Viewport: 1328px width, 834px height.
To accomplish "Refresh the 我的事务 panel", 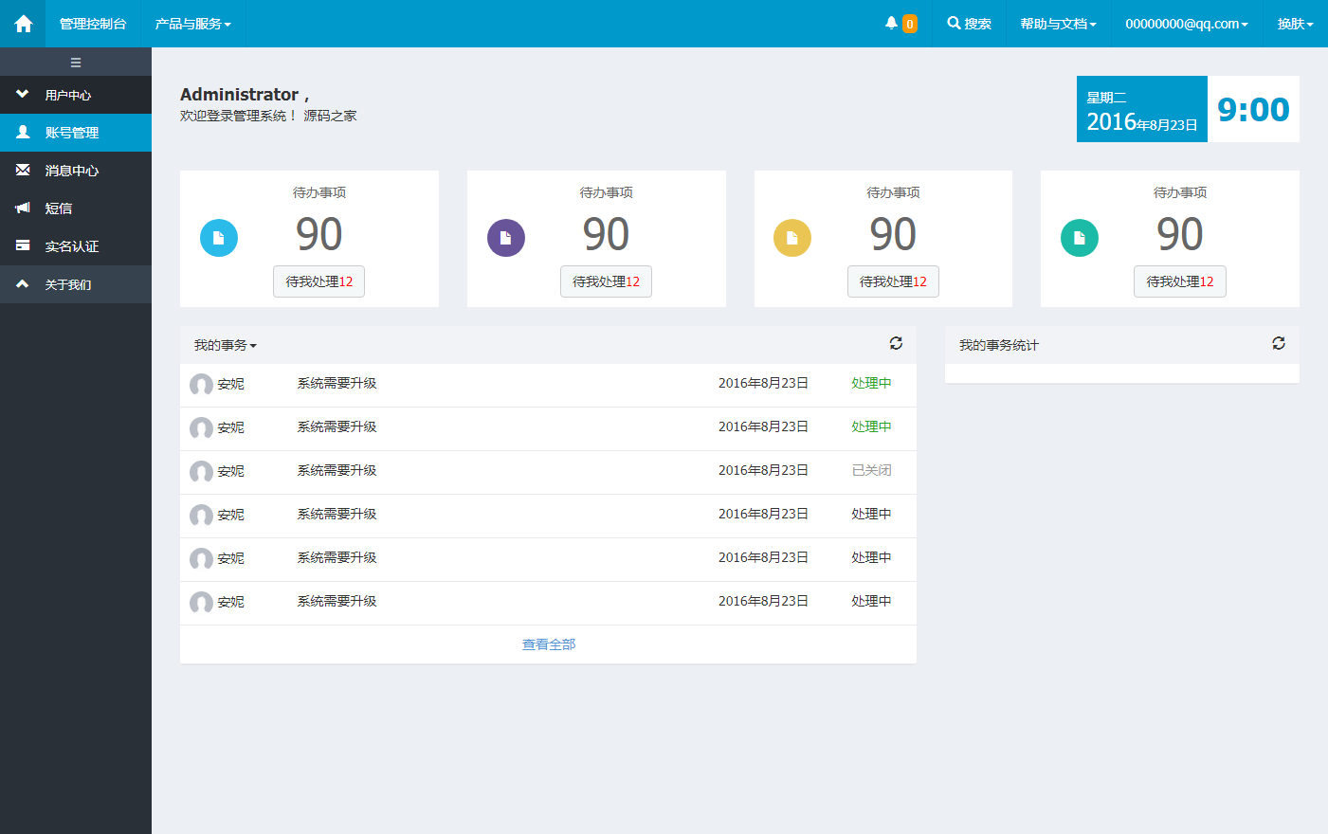I will click(x=896, y=343).
